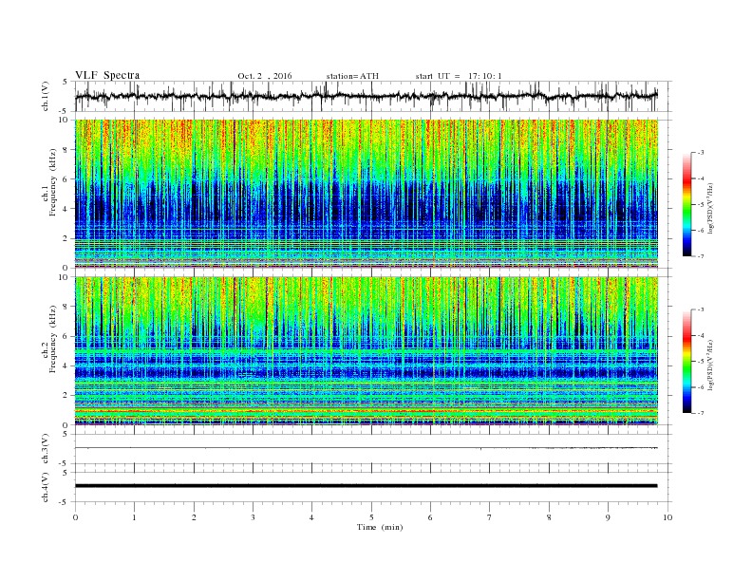
Task: Click the "station=ATH" header label
Action: point(352,76)
